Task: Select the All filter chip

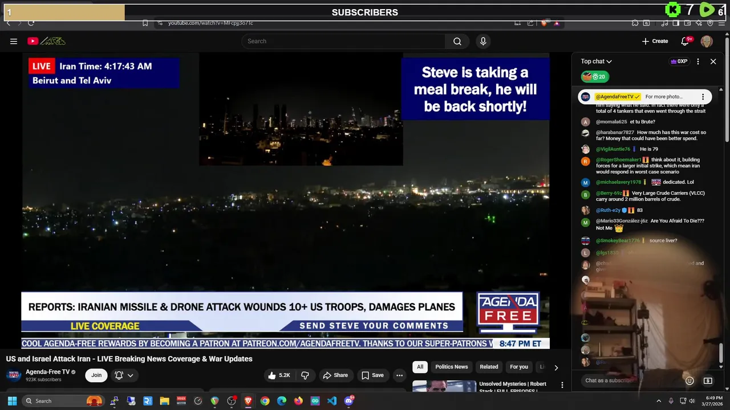Action: coord(420,367)
